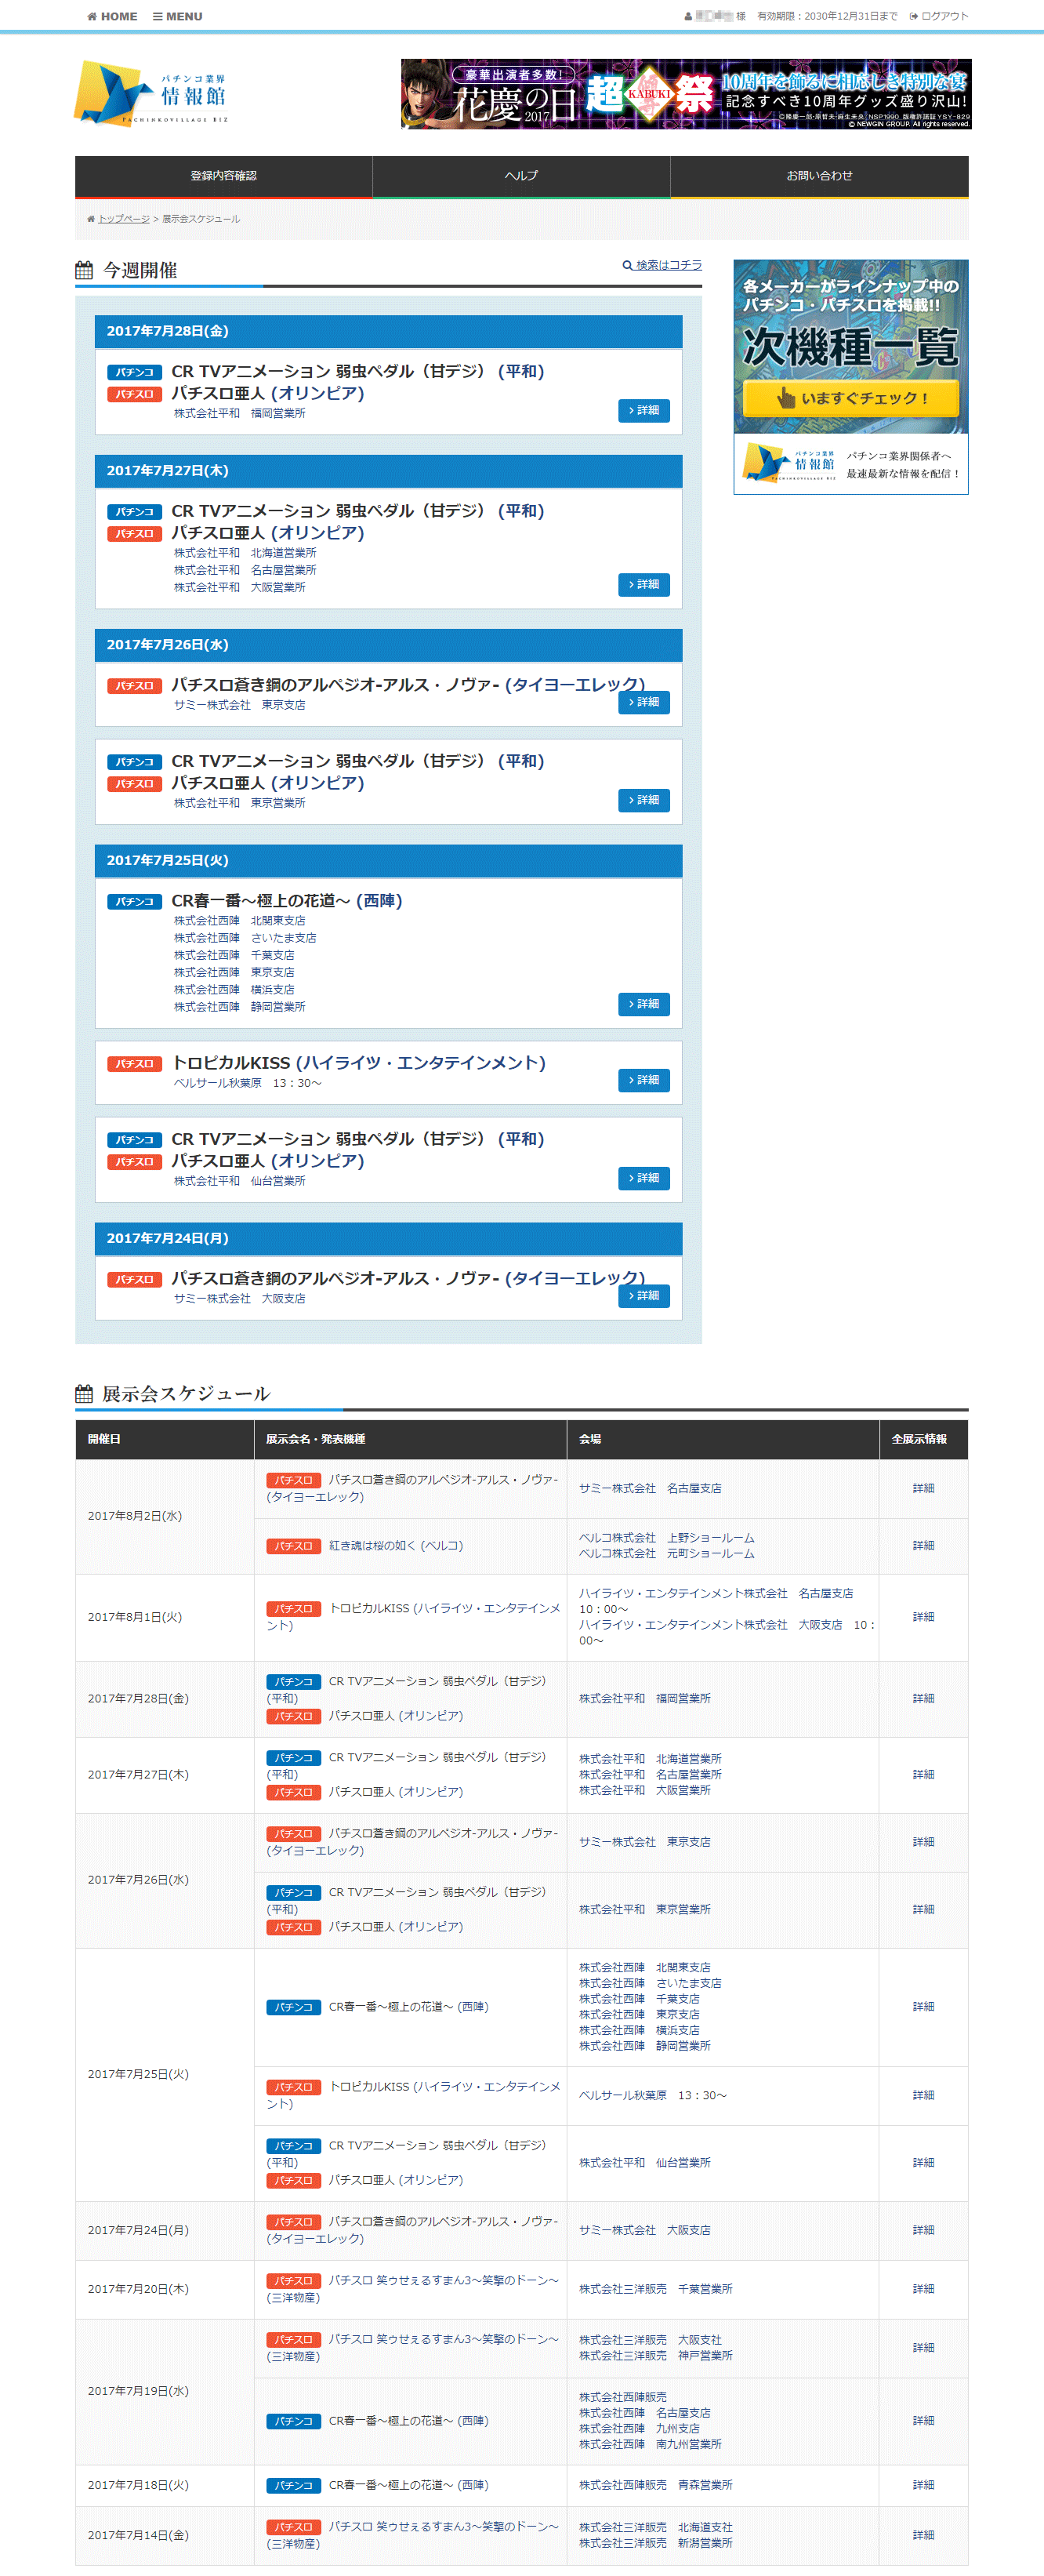The image size is (1044, 2576).
Task: Open the 花慶の日 2017 header banner
Action: pos(685,94)
